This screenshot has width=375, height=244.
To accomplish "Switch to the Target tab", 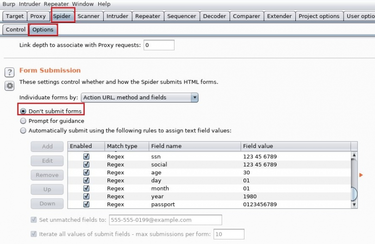I will [x=15, y=16].
